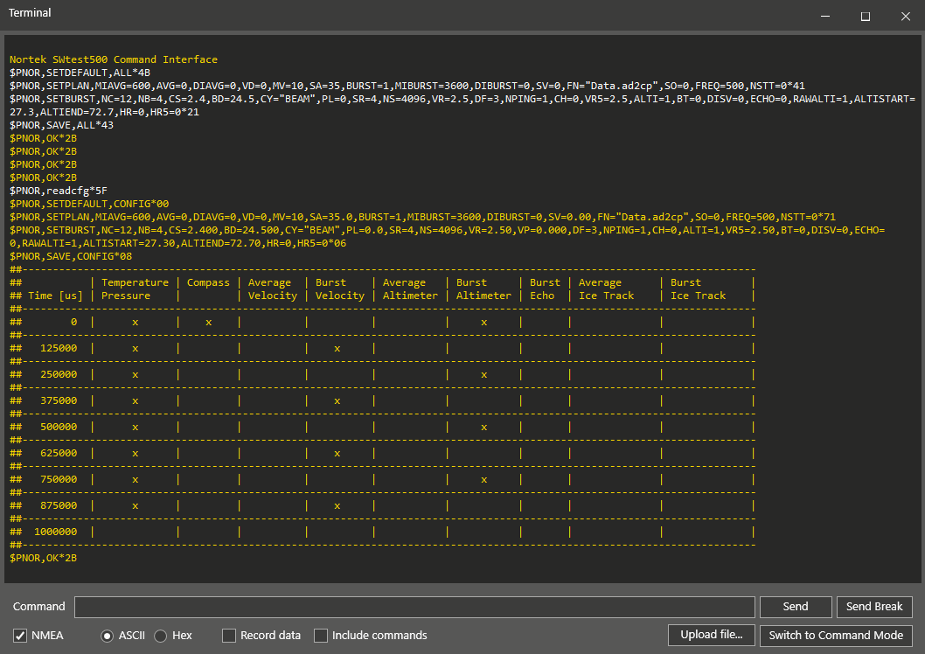Click the $PNOR,readcfg*5F output line
Screen dimensions: 925x654
tap(59, 191)
